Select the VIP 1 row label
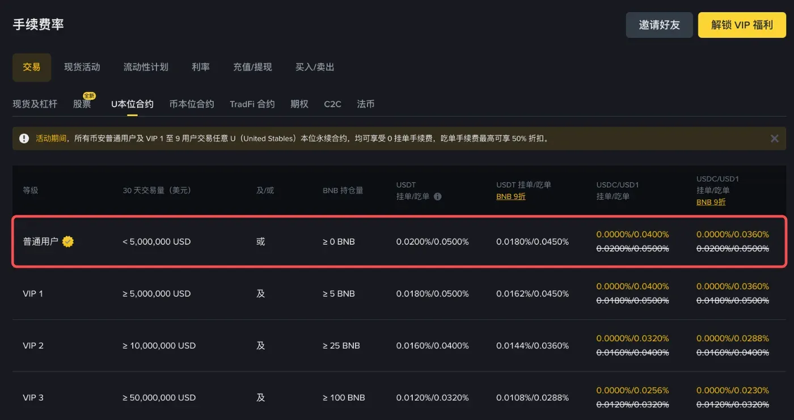This screenshot has height=420, width=794. click(x=33, y=294)
